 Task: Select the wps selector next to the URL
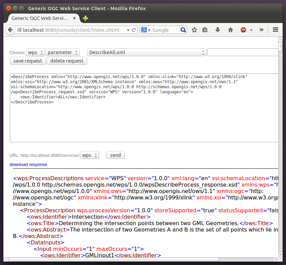[x=89, y=155]
